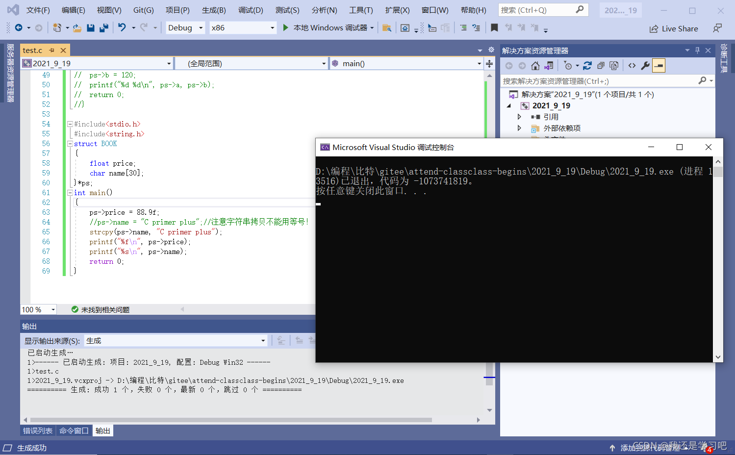The width and height of the screenshot is (735, 455).
Task: Close the test.c tab
Action: point(63,51)
